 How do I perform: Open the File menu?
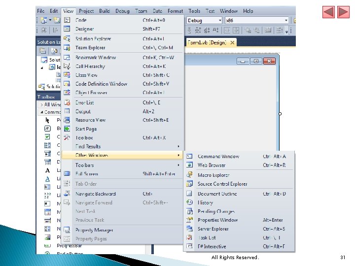click(x=41, y=11)
